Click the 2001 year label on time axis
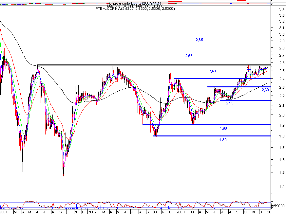The image size is (286, 214). [4, 212]
